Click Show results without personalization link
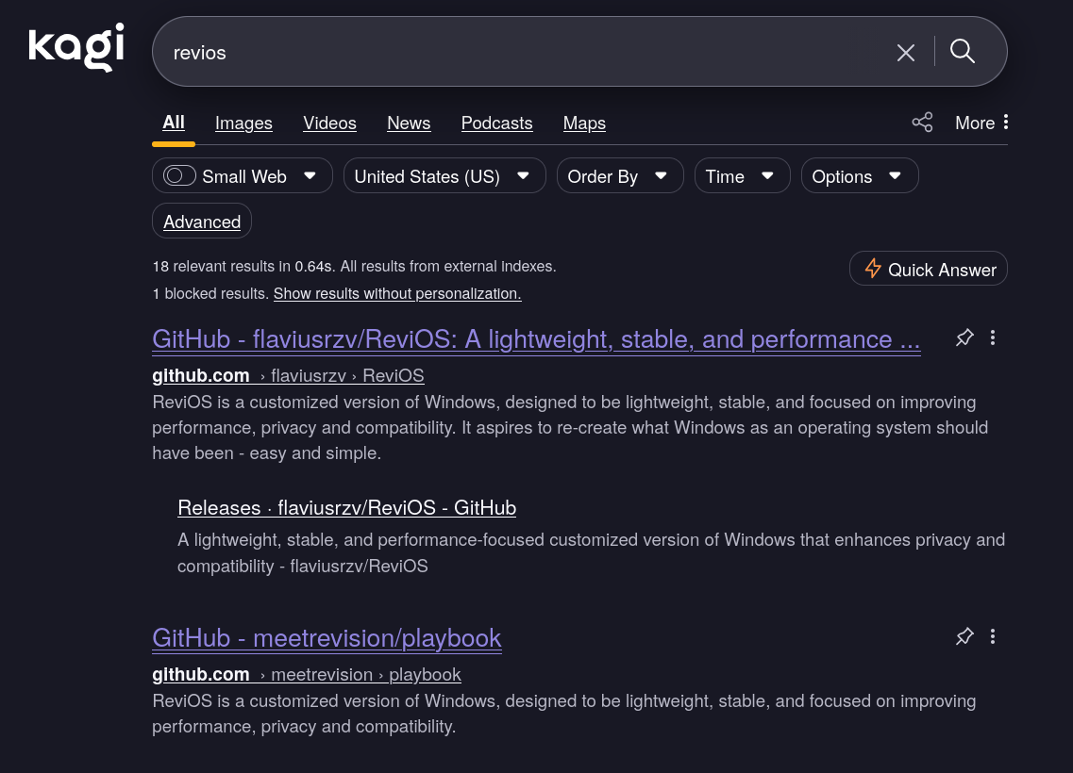The height and width of the screenshot is (773, 1073). point(397,294)
